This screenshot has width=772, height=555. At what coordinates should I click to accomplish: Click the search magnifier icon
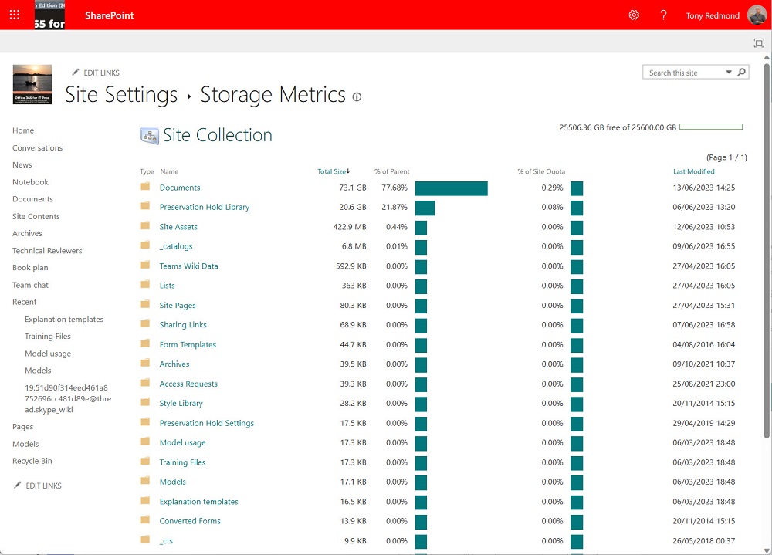click(x=741, y=73)
